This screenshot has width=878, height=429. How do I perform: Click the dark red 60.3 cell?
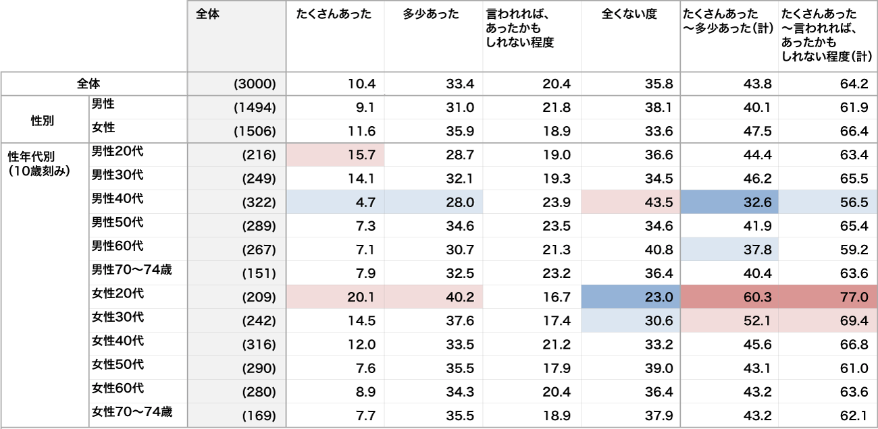[x=729, y=297]
